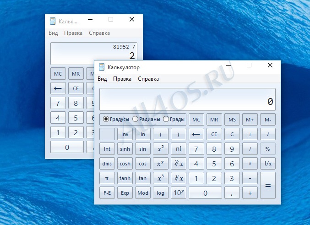Click the 1/x reciprocal button
Screen dimensions: 310x225
point(268,164)
